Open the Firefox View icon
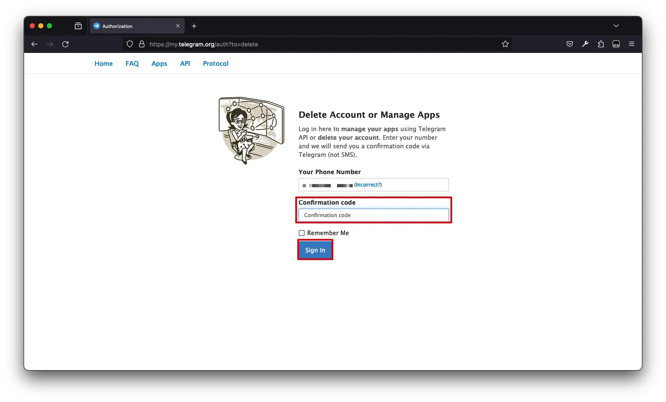This screenshot has height=402, width=666. [x=78, y=26]
